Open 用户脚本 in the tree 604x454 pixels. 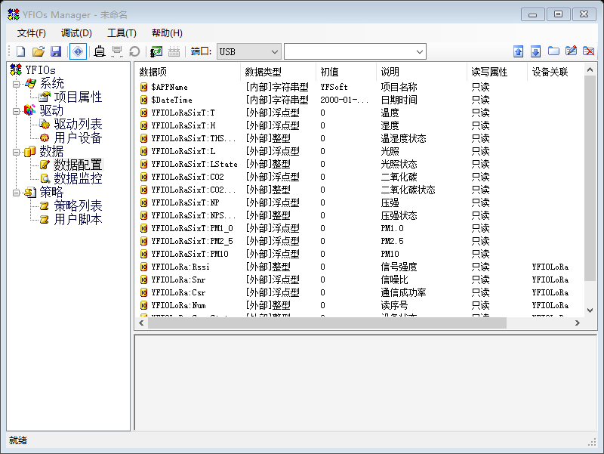(x=78, y=219)
